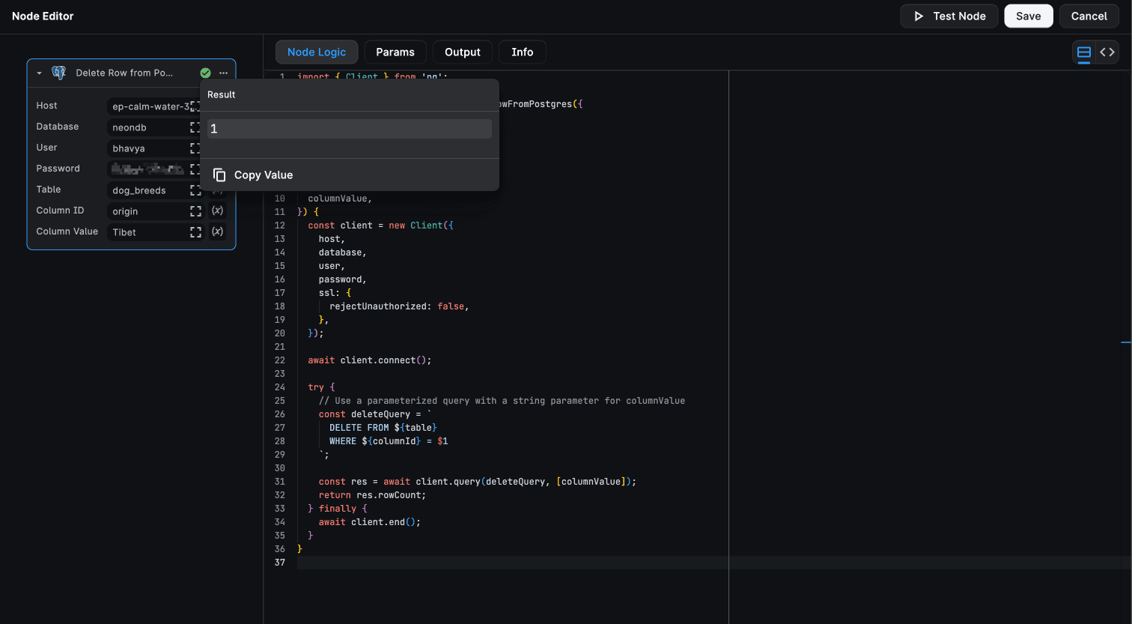Click the expand icon beside the Host field
Screen dimensions: 1132x624
pyautogui.click(x=195, y=106)
